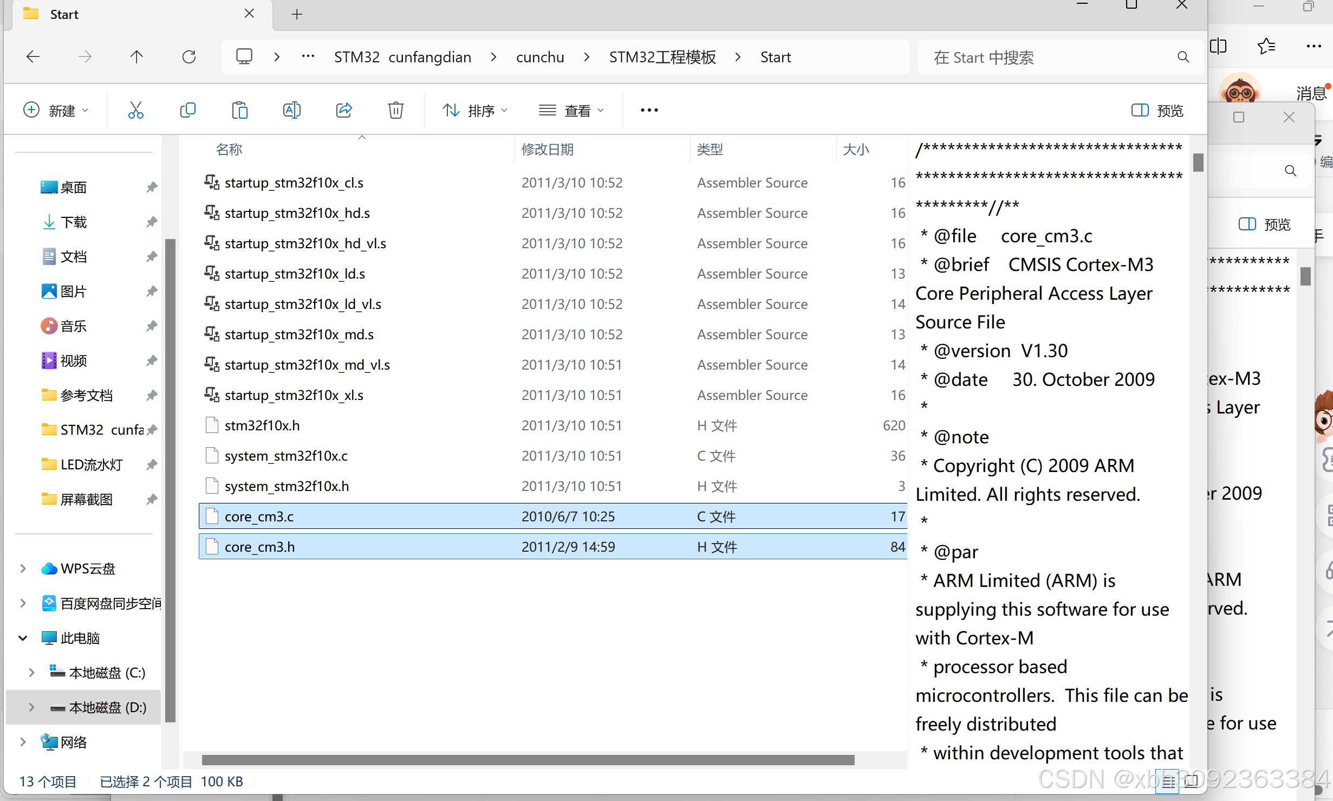Viewport: 1333px width, 801px height.
Task: Click the horizontal scrollbar of file list
Action: coord(528,760)
